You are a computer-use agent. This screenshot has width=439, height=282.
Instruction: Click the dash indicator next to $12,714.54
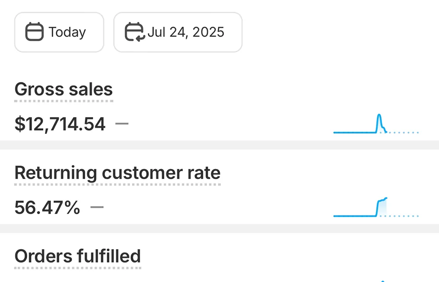coord(122,123)
